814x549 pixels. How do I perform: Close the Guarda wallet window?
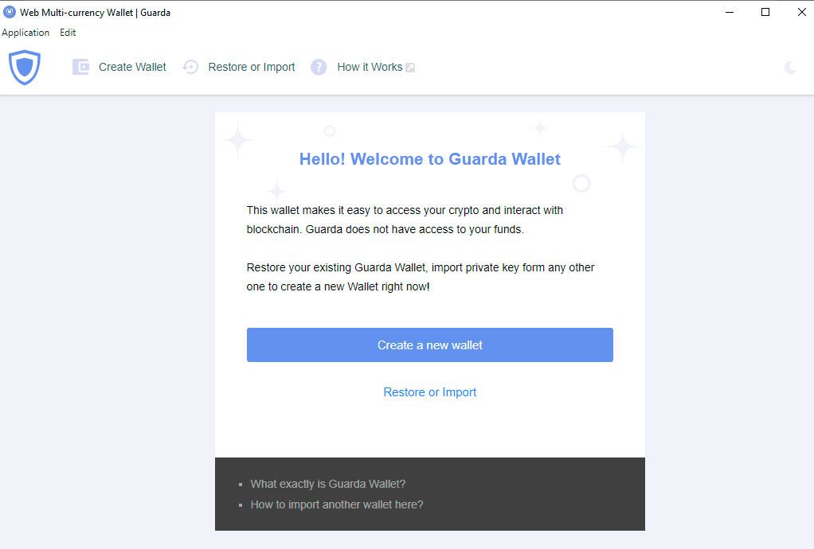click(801, 12)
